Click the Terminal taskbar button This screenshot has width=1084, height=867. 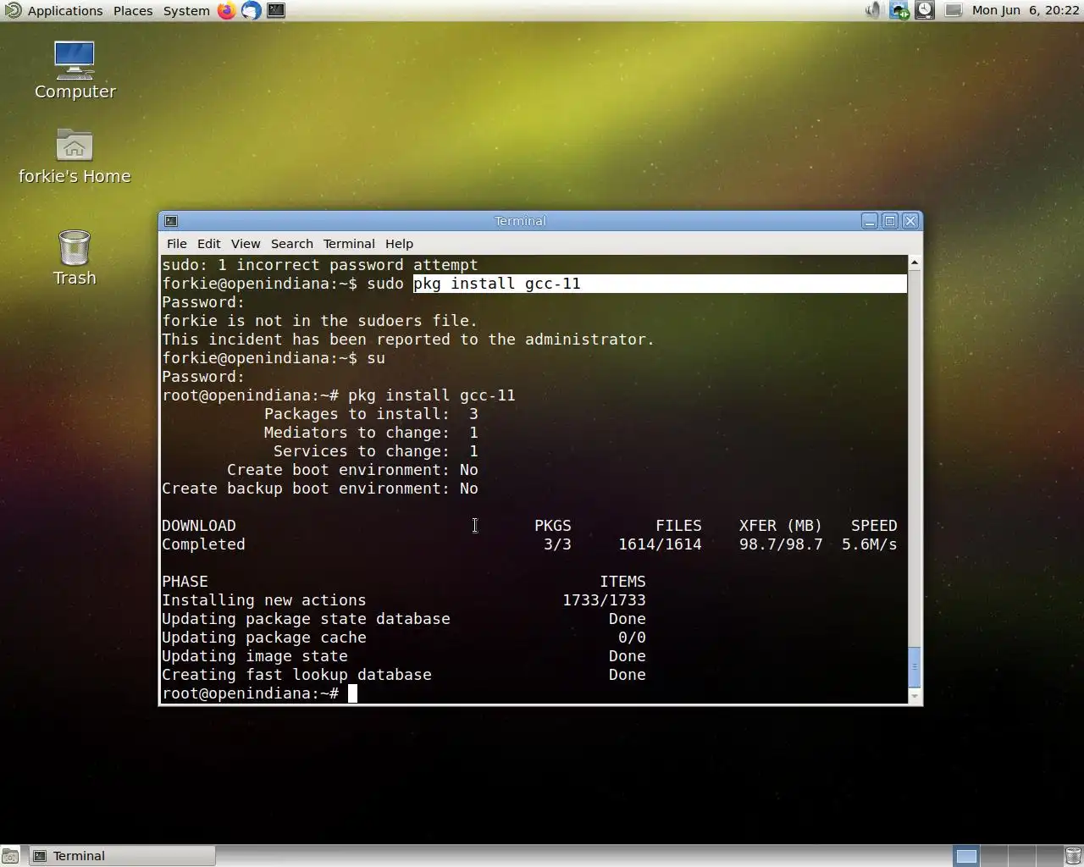123,856
